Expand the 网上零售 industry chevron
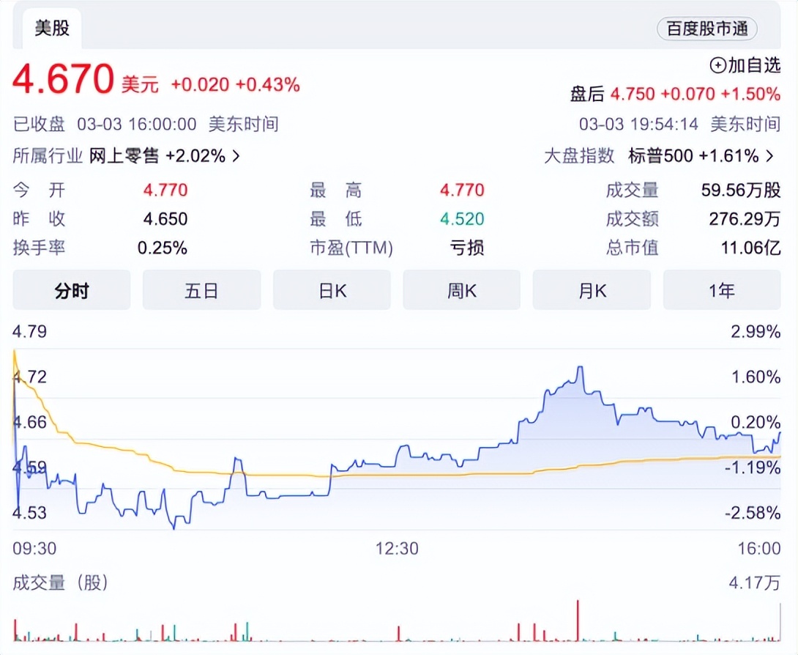Image resolution: width=798 pixels, height=655 pixels. coord(236,156)
